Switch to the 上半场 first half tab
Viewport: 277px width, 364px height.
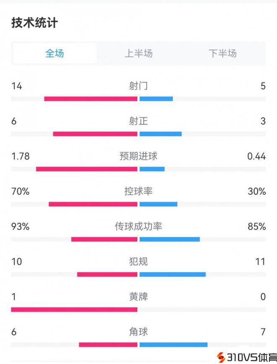click(138, 53)
